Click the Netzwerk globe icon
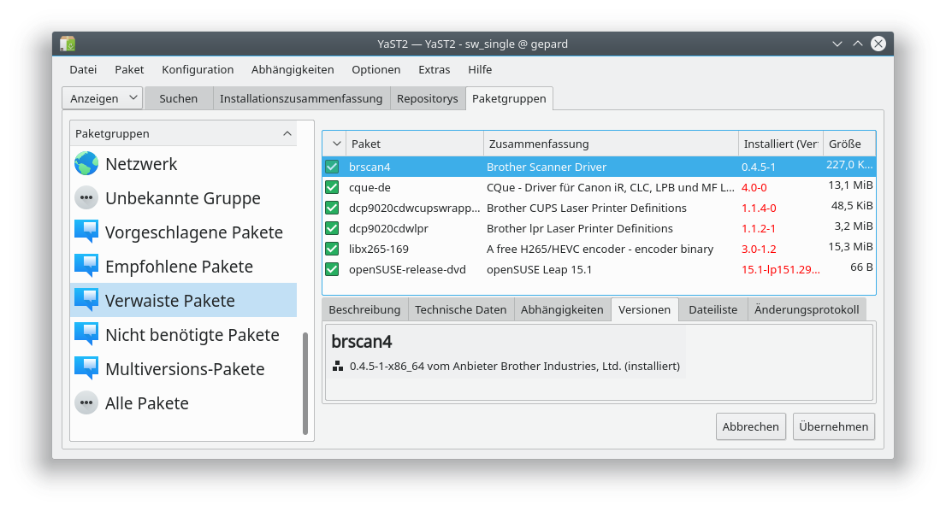 86,163
